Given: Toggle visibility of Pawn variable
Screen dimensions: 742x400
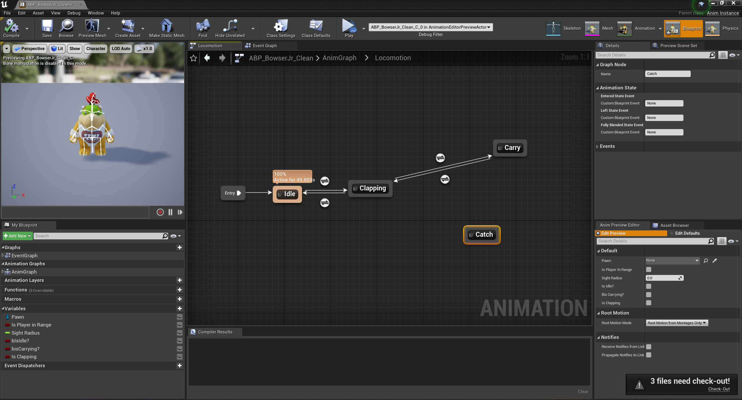Looking at the screenshot, I should (x=180, y=317).
